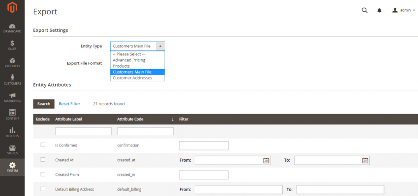The width and height of the screenshot is (418, 196).
Task: Focus Default Billing Address From field
Action: [239, 190]
